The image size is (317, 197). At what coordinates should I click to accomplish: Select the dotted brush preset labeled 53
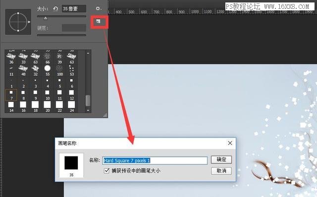tap(71, 70)
